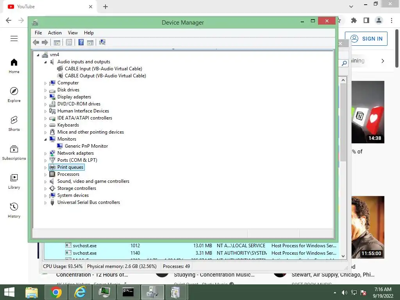Open YouTube Explore in sidebar
Viewport: 400px width, 300px height.
coord(14,95)
